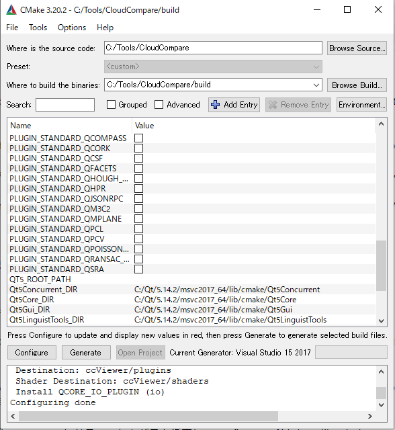Check PLUGIN_STANDARD_QHOUGH checkbox
Screen dimensions: 395x430
tap(138, 179)
